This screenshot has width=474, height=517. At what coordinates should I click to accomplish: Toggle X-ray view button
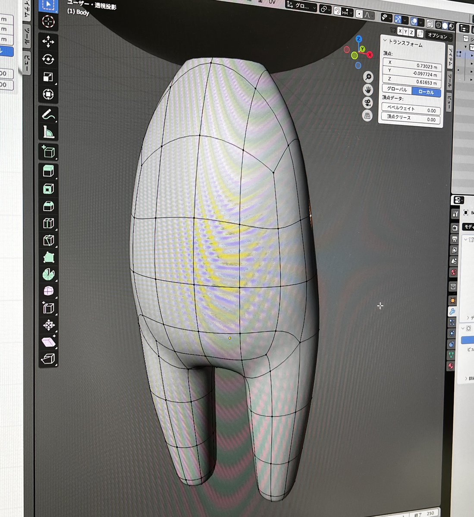tap(430, 23)
